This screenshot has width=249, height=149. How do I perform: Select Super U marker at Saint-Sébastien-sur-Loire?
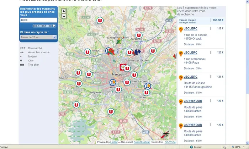click(x=127, y=82)
